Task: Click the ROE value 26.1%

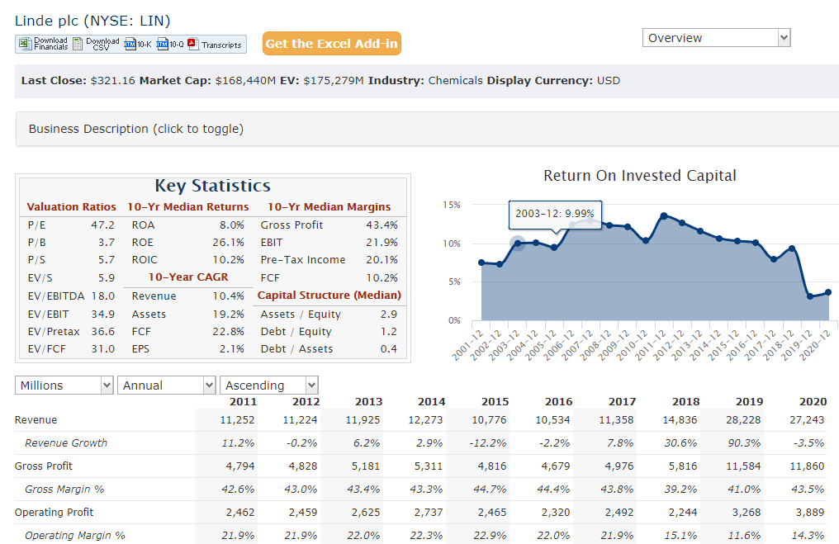Action: 229,243
